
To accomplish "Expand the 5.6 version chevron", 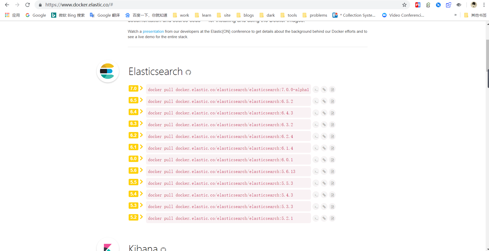I will coord(141,170).
